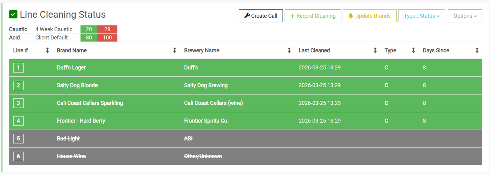Sort by Brewery Name column arrows

289,51
